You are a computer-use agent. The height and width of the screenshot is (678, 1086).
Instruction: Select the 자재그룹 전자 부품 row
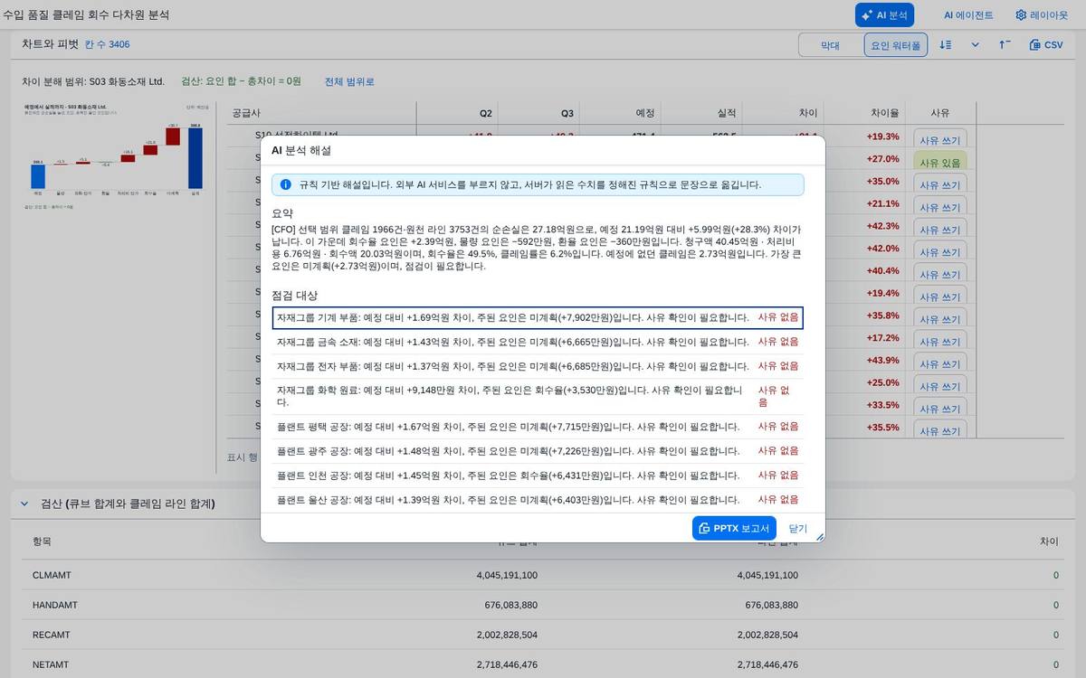tap(538, 366)
